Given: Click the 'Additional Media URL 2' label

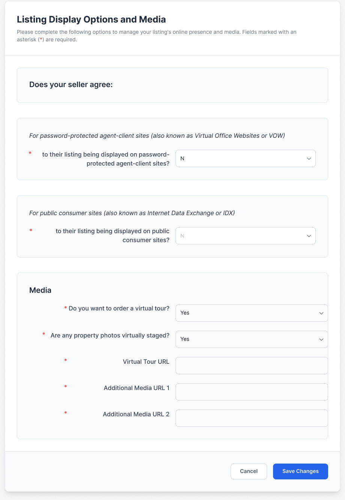Looking at the screenshot, I should click(136, 414).
